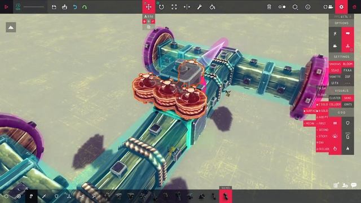Toggle the OCCLUDE option
361x203 pixels.
(x=322, y=149)
